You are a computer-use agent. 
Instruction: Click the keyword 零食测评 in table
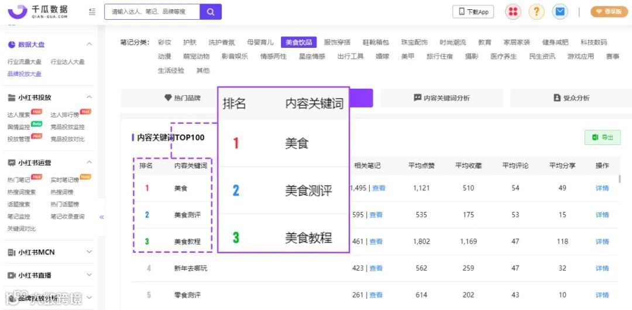tap(187, 295)
